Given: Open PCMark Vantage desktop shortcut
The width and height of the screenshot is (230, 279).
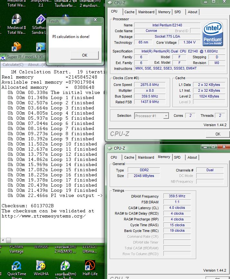Looking at the screenshot, I should tap(16, 249).
